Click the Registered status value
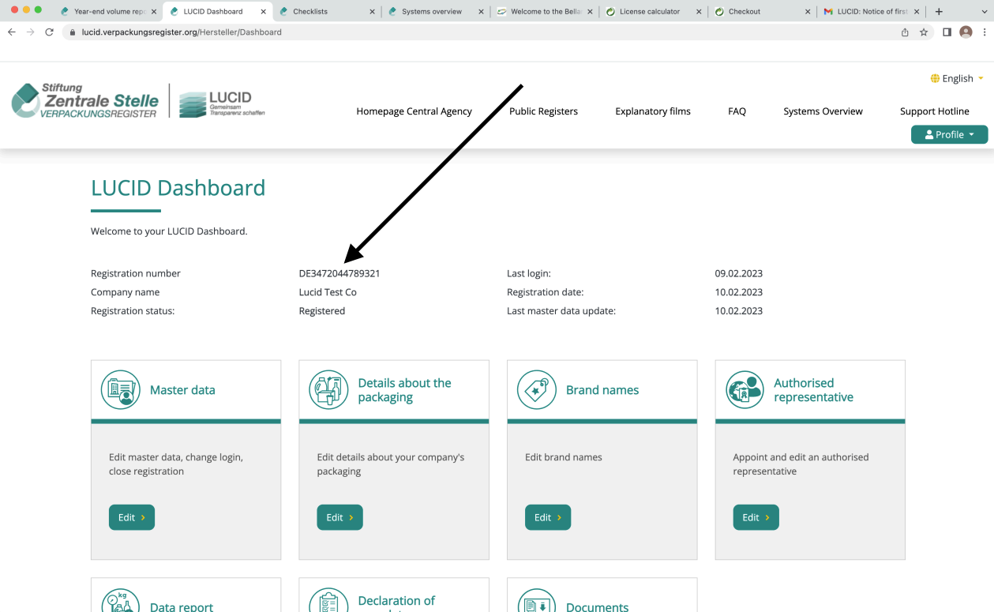The image size is (994, 612). 322,311
